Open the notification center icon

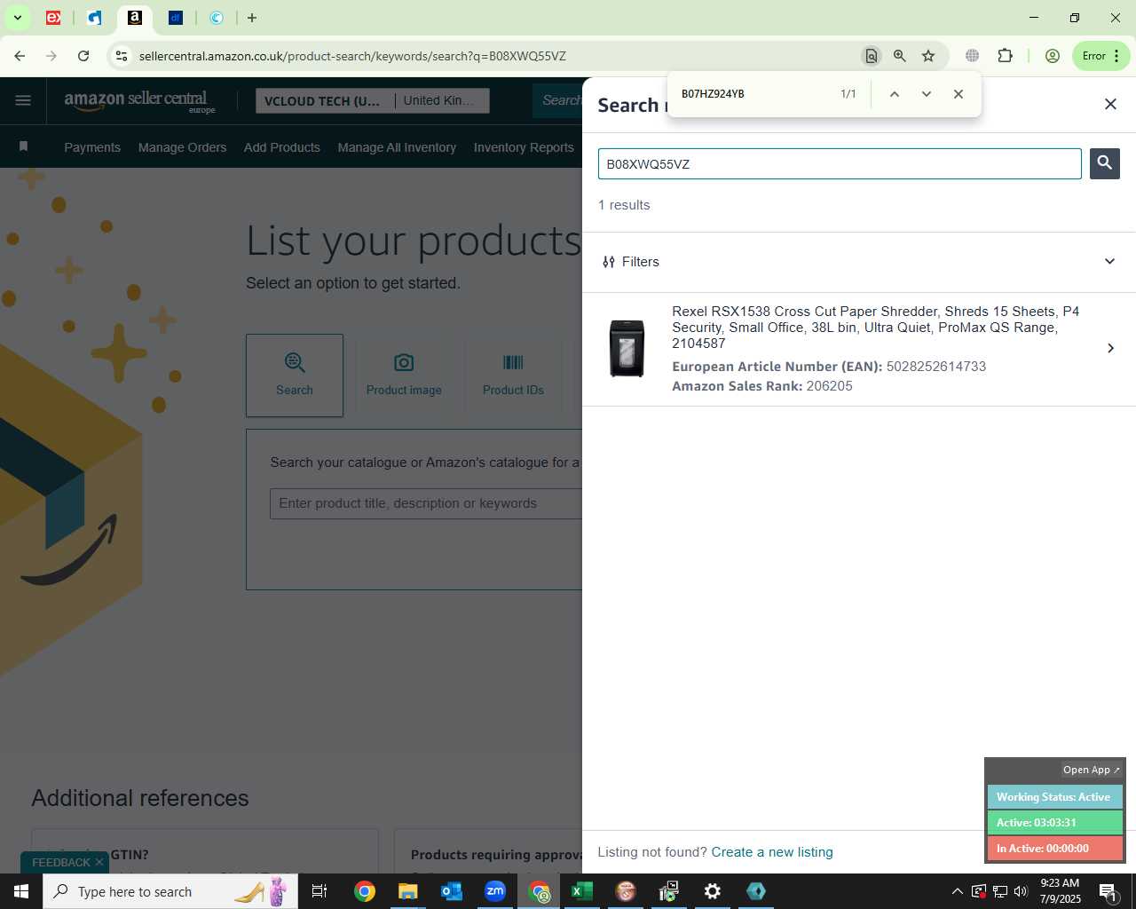point(1108,891)
